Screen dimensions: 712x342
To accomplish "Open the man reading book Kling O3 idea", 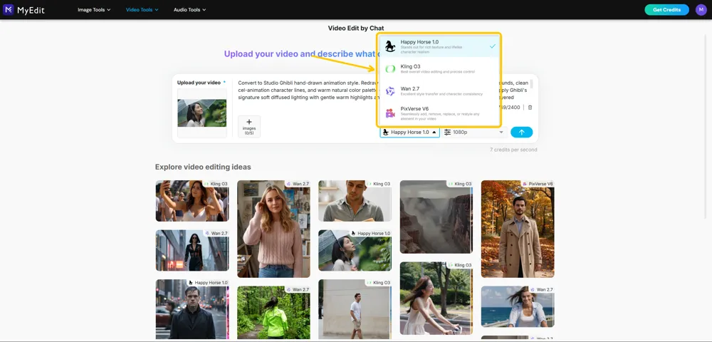I will pos(355,201).
